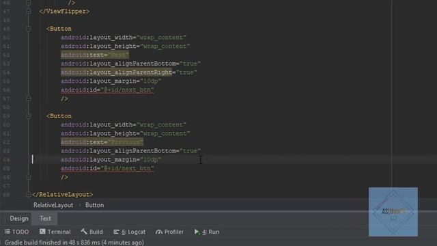Select RelativeLayout in the breadcrumb
The image size is (437, 246).
(x=53, y=205)
